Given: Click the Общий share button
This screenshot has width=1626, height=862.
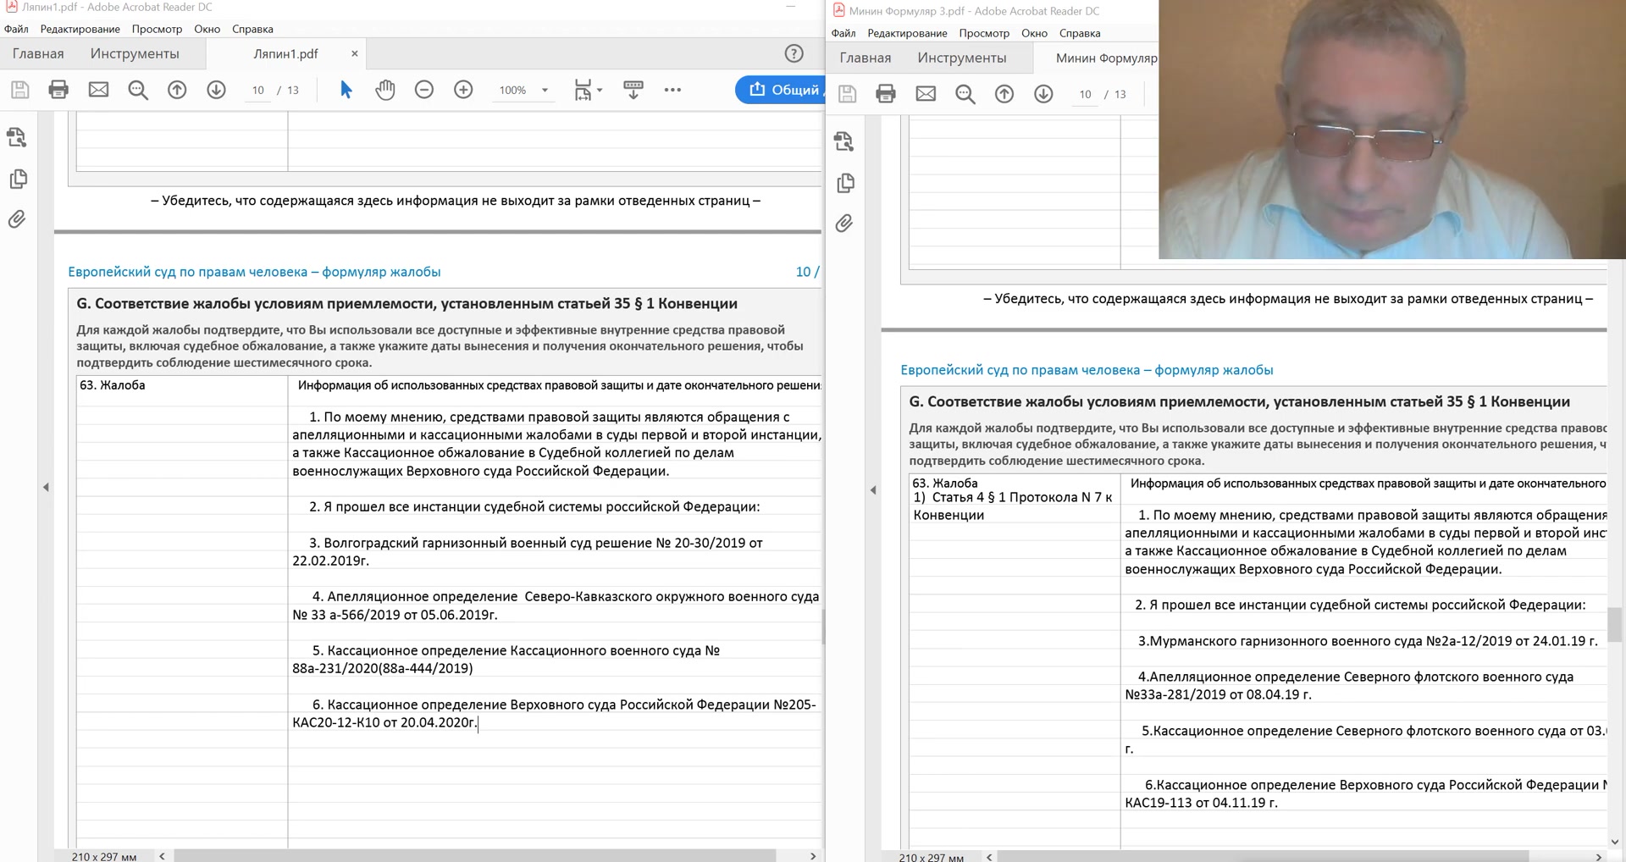Looking at the screenshot, I should pyautogui.click(x=781, y=90).
